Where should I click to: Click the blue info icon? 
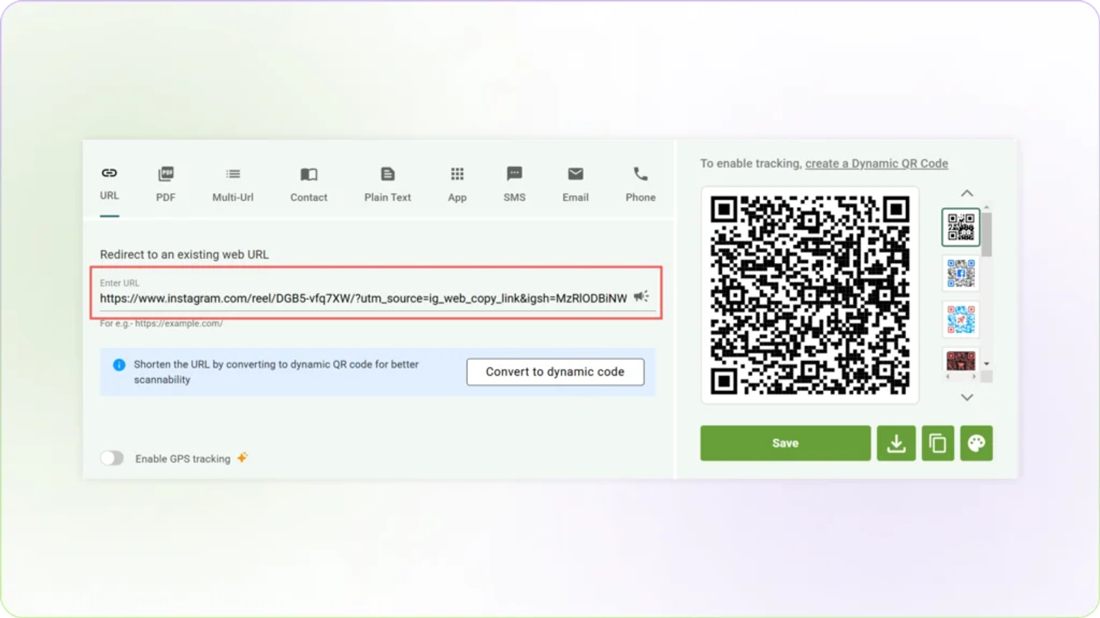(119, 365)
